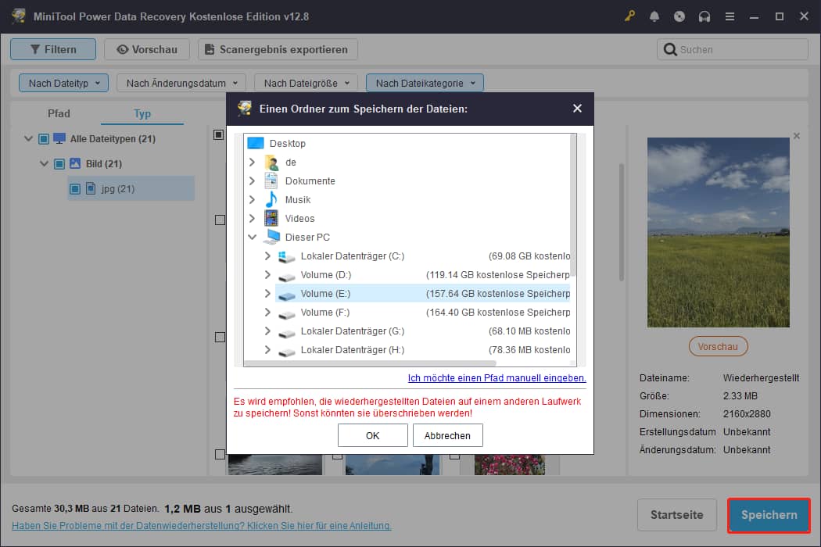Image resolution: width=821 pixels, height=547 pixels.
Task: Open the headphones support icon
Action: (704, 16)
